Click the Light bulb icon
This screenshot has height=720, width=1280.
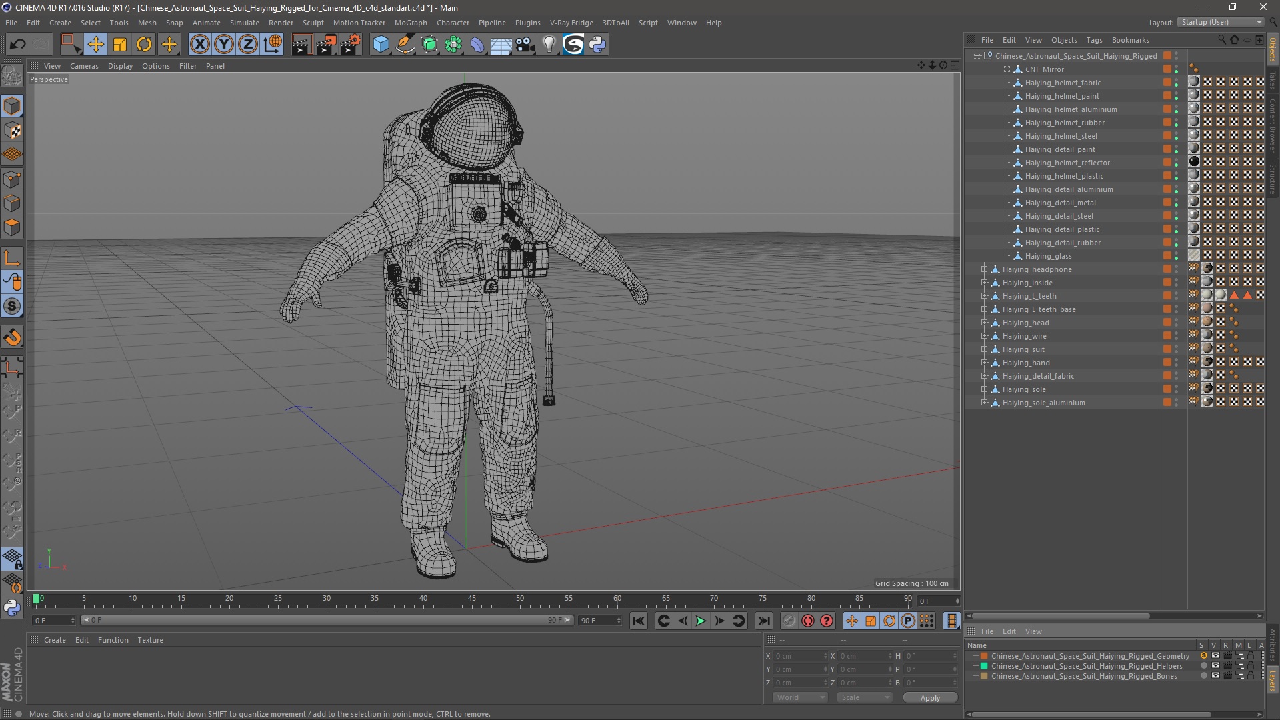tap(549, 45)
